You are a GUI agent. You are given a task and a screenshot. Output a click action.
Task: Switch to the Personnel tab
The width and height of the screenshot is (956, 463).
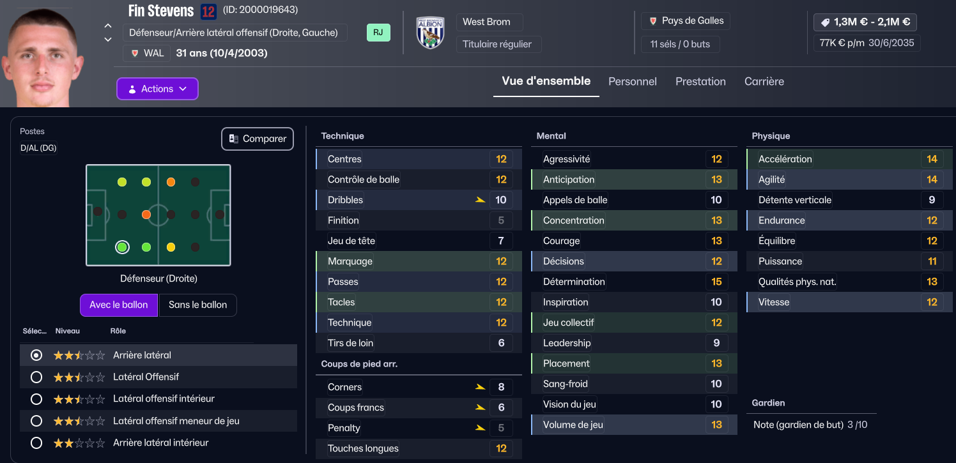tap(633, 82)
